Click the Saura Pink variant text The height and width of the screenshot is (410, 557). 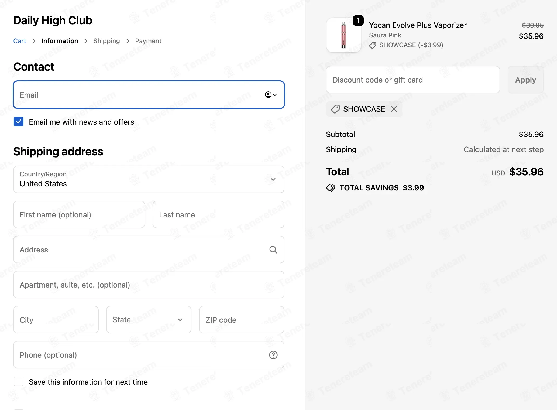coord(385,35)
